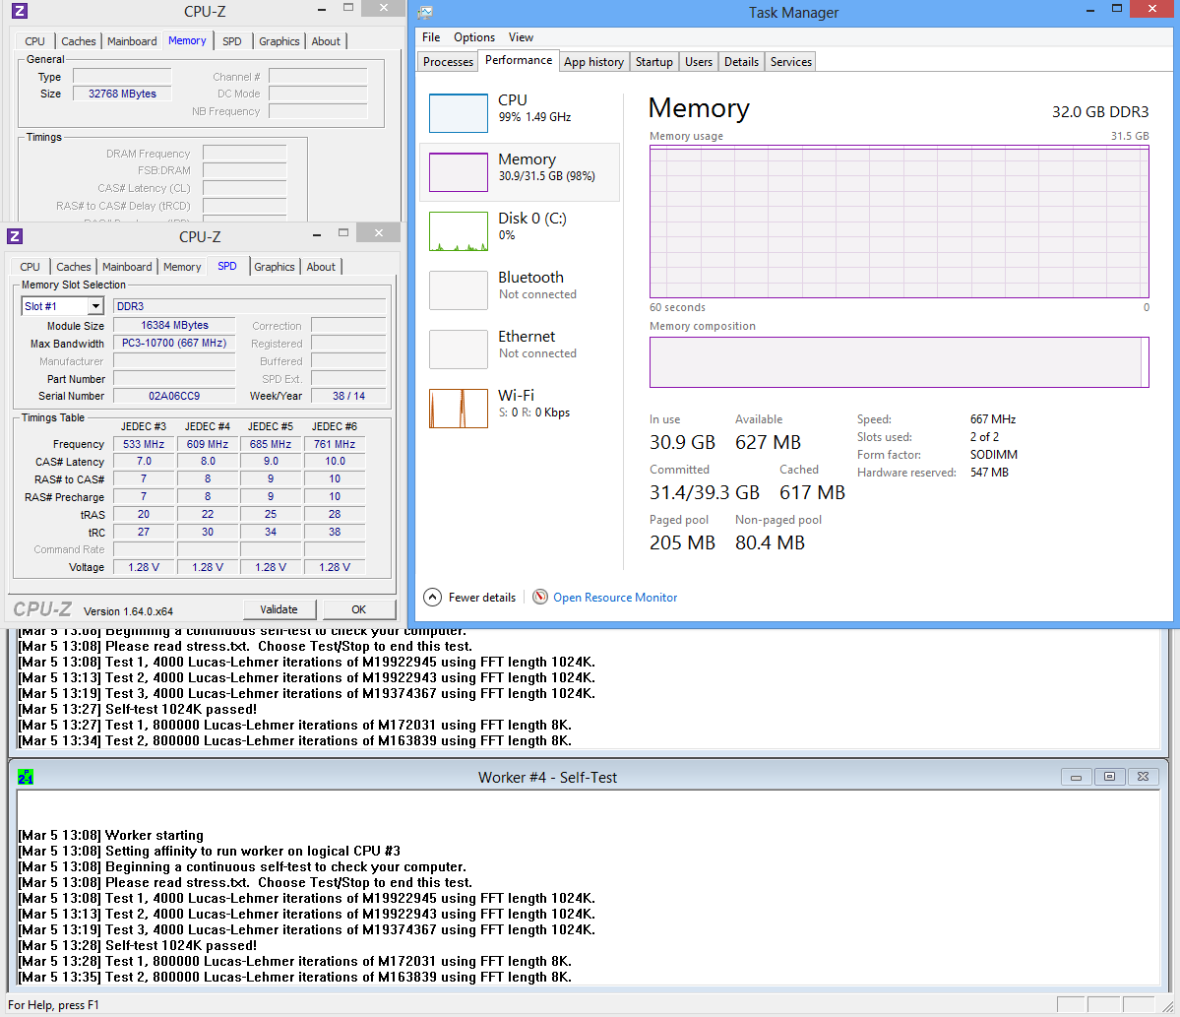Click the Worker #4 window icon
This screenshot has height=1017, width=1180.
(x=26, y=778)
